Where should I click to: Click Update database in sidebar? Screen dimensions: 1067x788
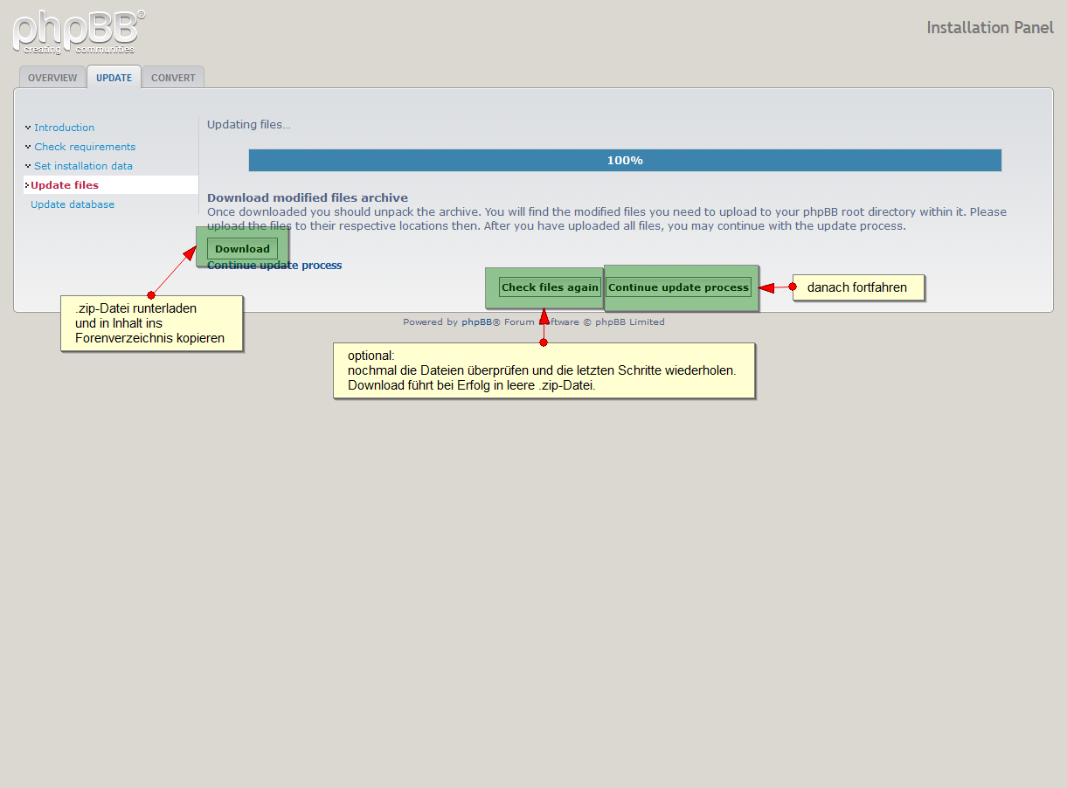click(x=73, y=204)
